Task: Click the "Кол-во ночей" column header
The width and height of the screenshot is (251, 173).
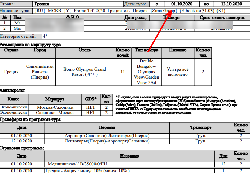Action: point(123,52)
